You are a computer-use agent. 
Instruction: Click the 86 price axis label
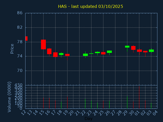coord(20,13)
